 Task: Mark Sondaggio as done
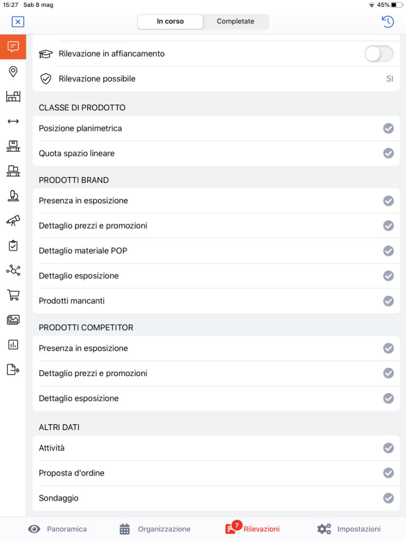coord(389,498)
